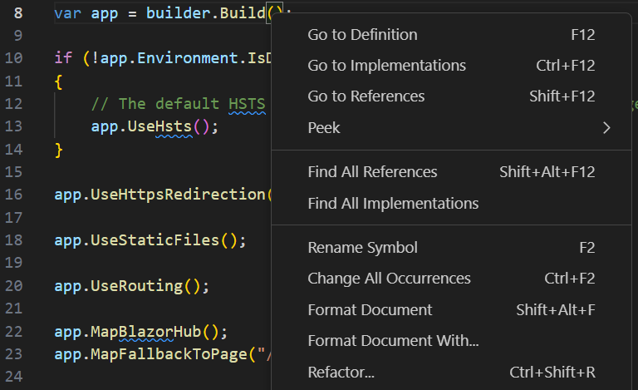Click line number 8 in gutter
The width and height of the screenshot is (638, 390).
click(x=18, y=14)
